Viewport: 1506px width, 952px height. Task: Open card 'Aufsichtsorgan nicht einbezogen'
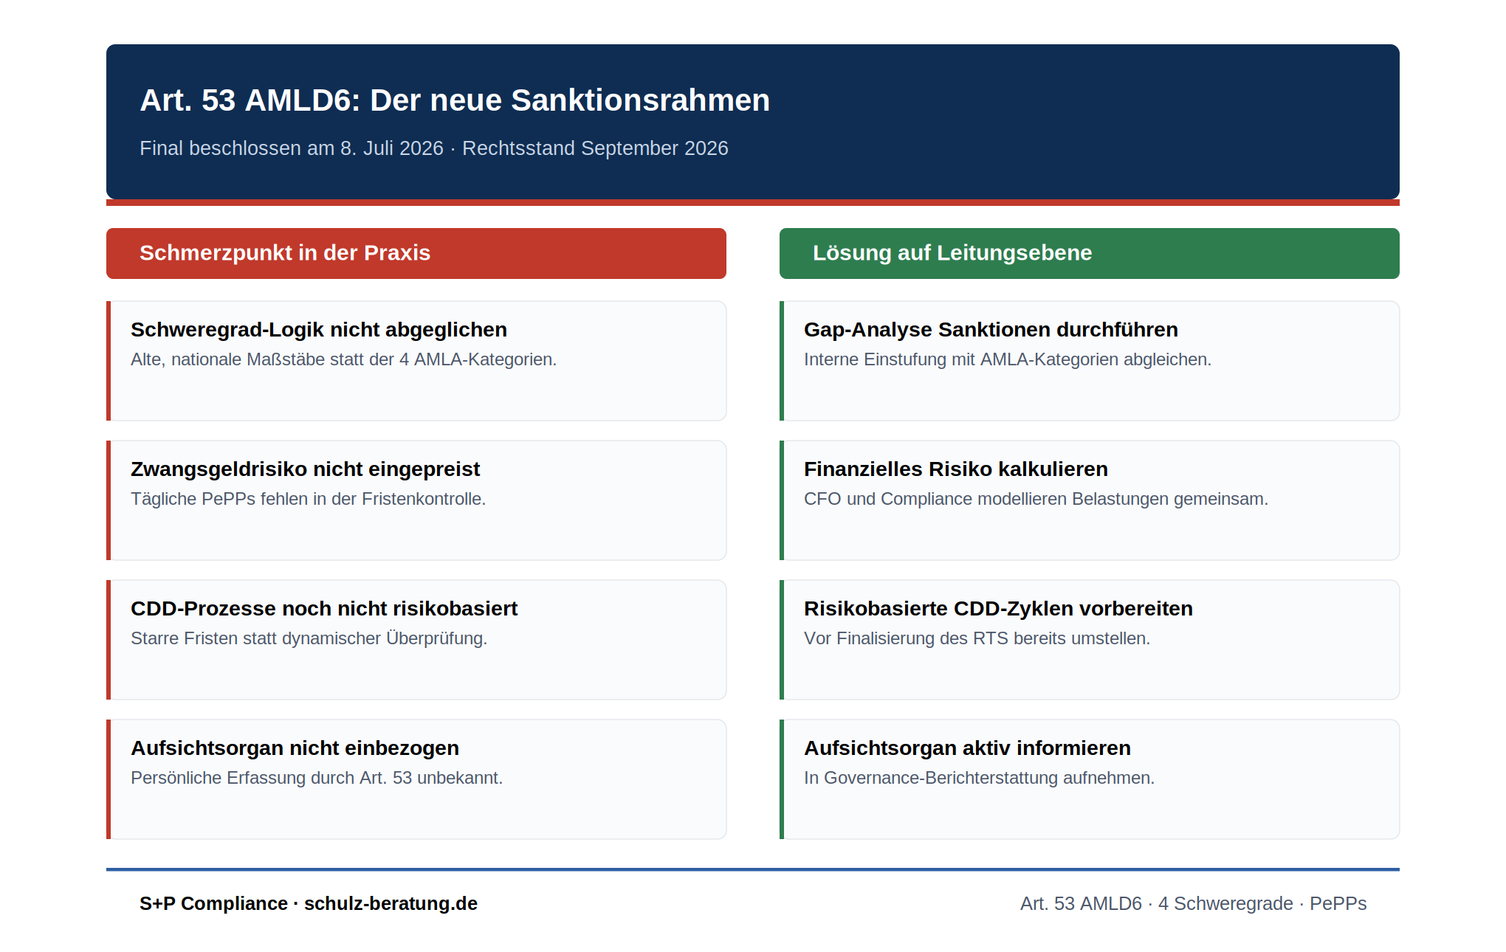coord(416,779)
